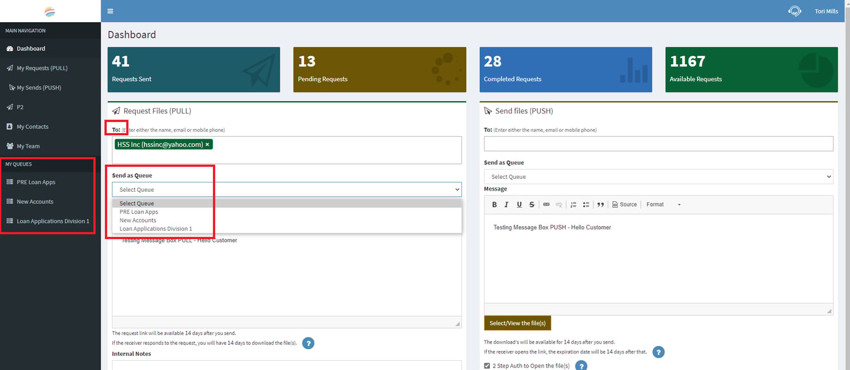
Task: Remove HSS Inc recipient tag
Action: point(208,144)
